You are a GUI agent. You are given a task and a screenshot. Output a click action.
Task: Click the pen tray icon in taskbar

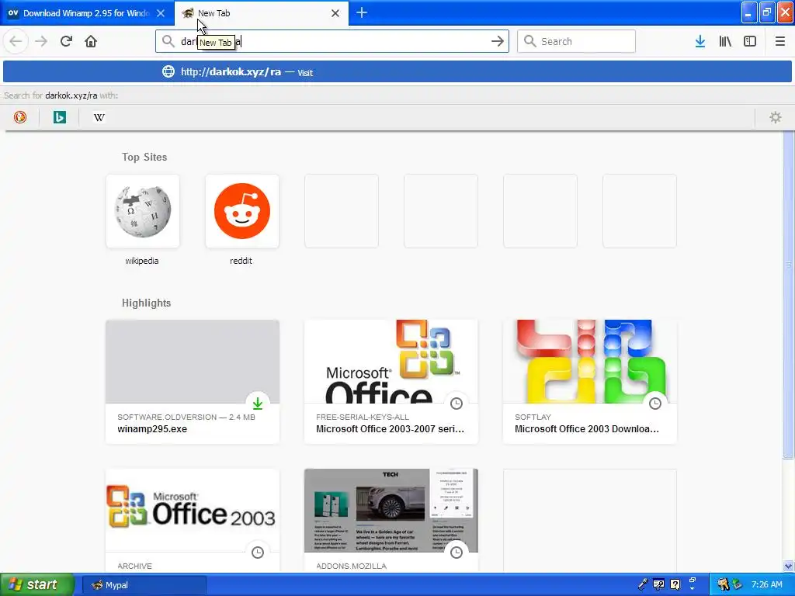click(x=642, y=584)
